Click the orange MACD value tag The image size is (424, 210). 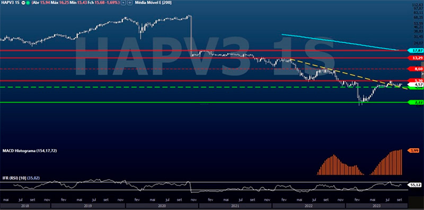point(413,150)
